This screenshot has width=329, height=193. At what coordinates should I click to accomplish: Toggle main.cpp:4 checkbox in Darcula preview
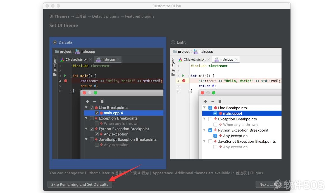(x=97, y=113)
